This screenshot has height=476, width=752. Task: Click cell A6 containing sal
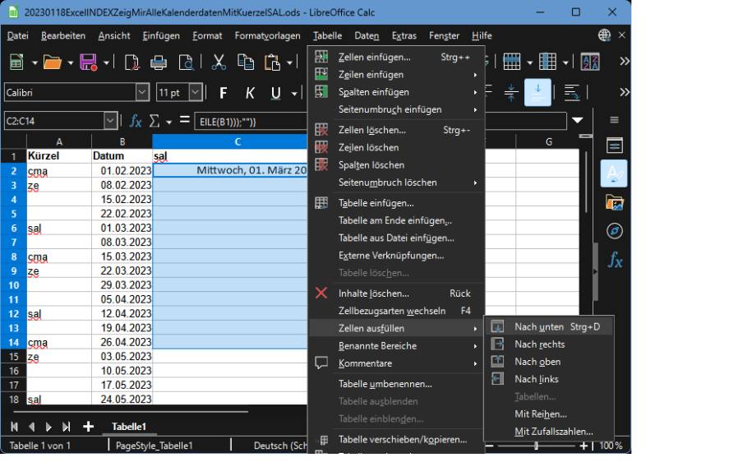[x=58, y=227]
